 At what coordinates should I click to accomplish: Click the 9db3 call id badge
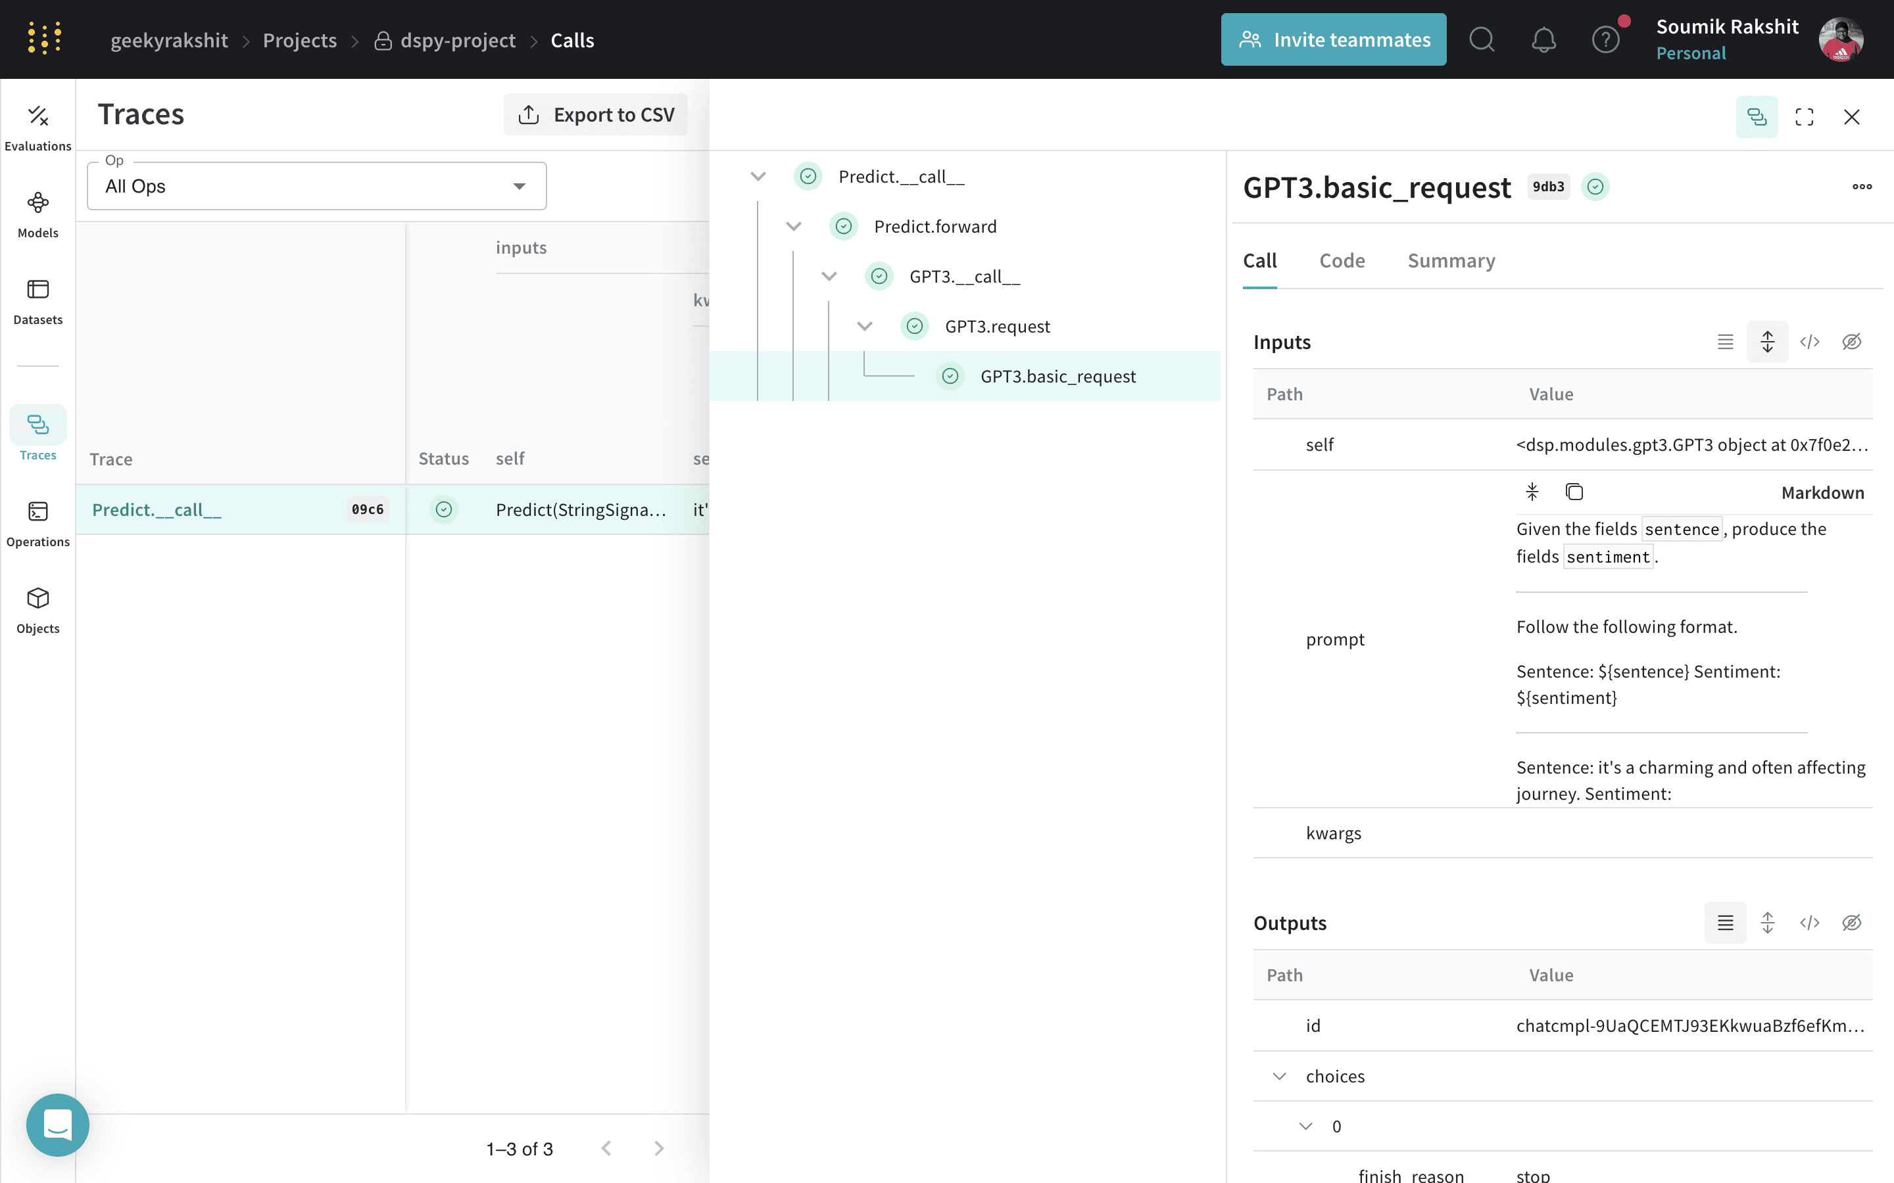(1548, 186)
